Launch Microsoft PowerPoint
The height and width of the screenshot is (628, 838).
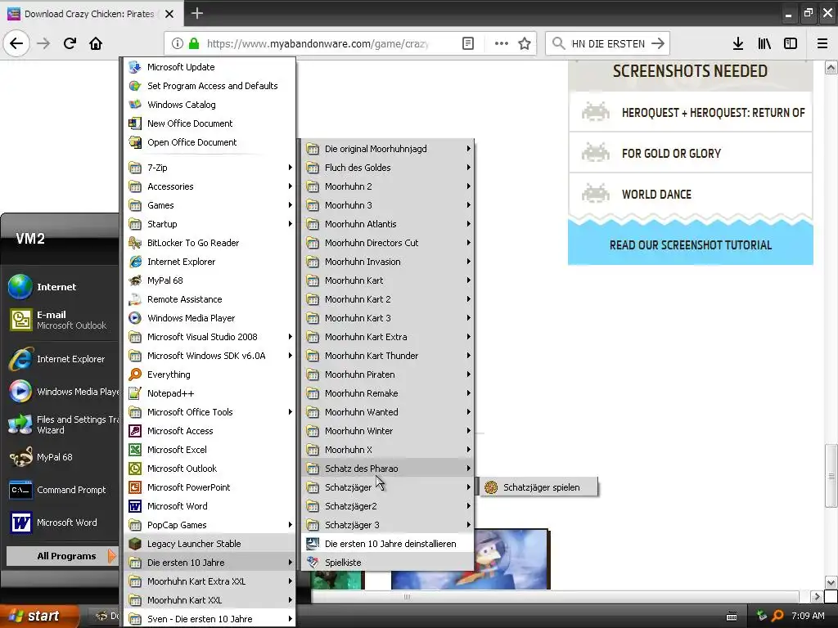point(210,487)
